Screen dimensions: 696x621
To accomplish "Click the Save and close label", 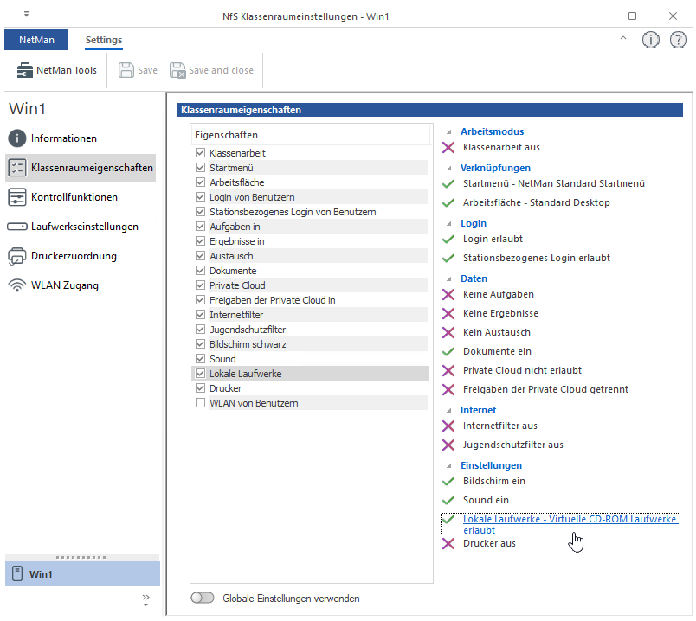I will [221, 70].
